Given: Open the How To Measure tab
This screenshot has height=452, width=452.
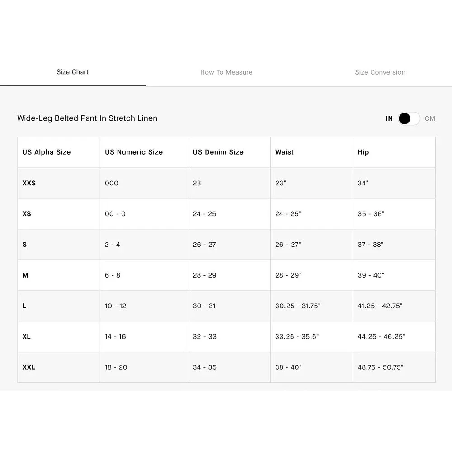Looking at the screenshot, I should tap(226, 72).
